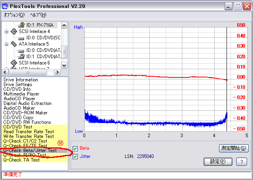Collapse the ATA Interface 5 tree node
Screen dimensions: 253x180
[x=6, y=44]
